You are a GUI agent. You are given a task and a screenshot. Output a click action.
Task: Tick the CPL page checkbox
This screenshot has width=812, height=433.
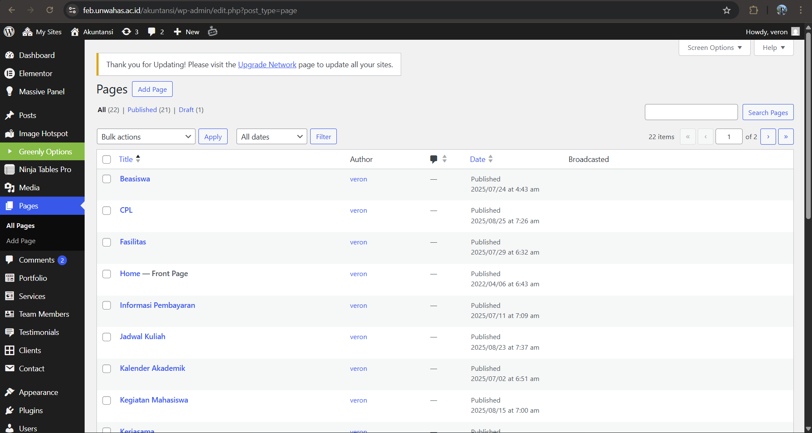pos(107,210)
